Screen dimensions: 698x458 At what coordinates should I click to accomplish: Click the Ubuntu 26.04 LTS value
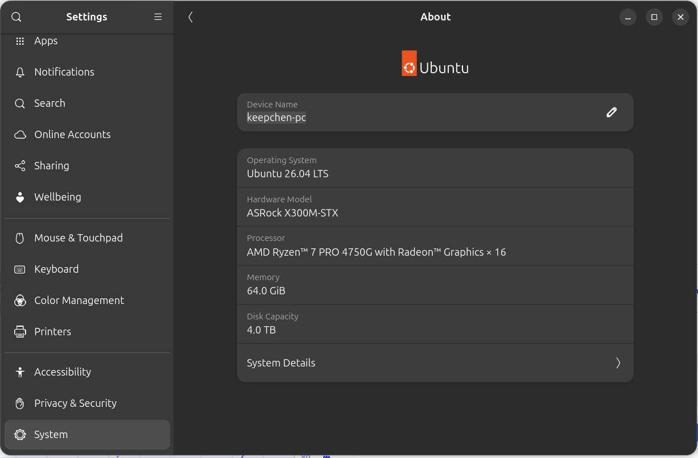pos(288,174)
